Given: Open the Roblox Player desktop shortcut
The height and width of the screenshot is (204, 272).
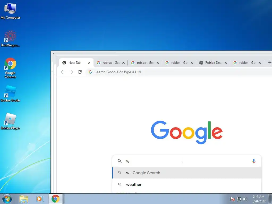Looking at the screenshot, I should 10,121.
